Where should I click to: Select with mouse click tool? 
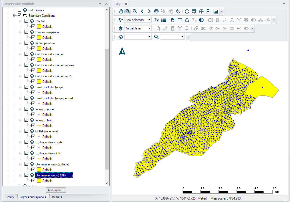173,20
